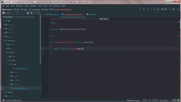
Task: Click the red phone debug listener icon
Action: coord(155,9)
